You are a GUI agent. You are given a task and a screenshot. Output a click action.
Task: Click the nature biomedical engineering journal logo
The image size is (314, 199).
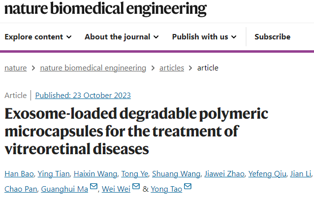106,8
